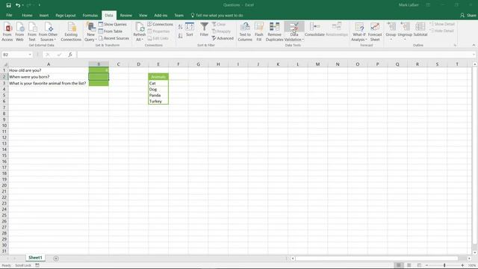
Task: Click the Group rows icon
Action: (x=391, y=28)
